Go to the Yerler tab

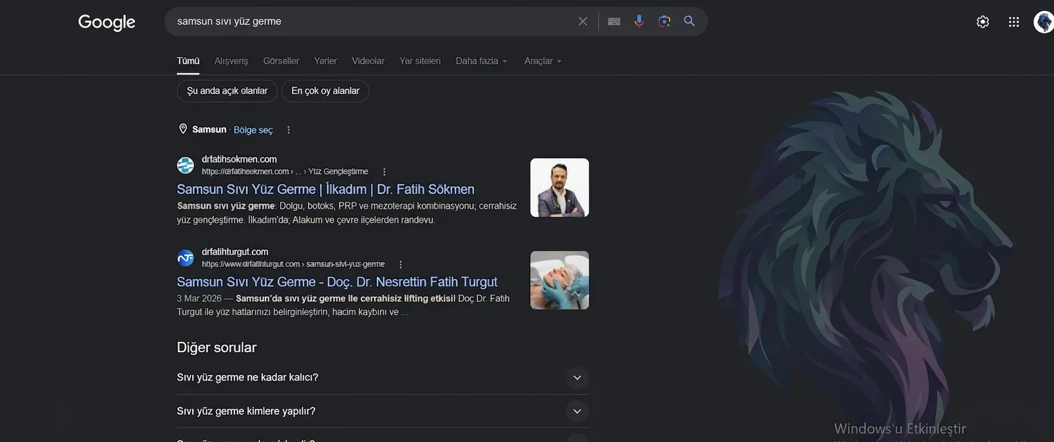(x=326, y=61)
